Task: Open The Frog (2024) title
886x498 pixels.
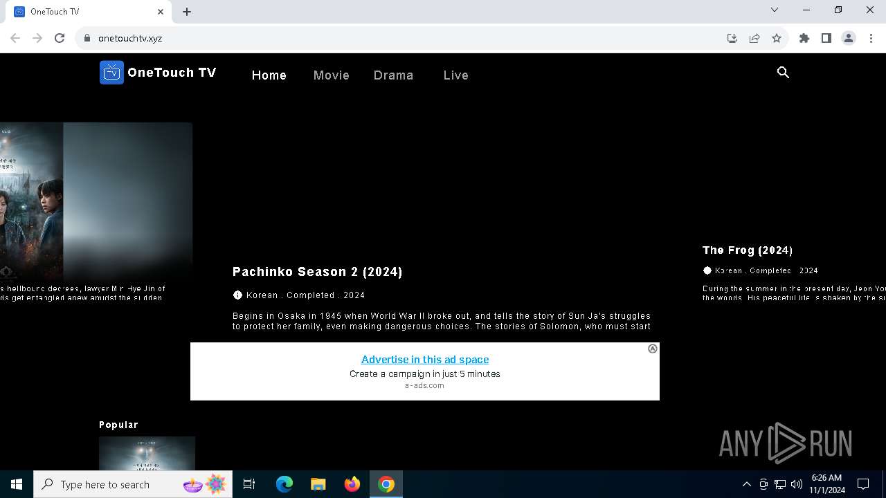Action: (x=748, y=250)
